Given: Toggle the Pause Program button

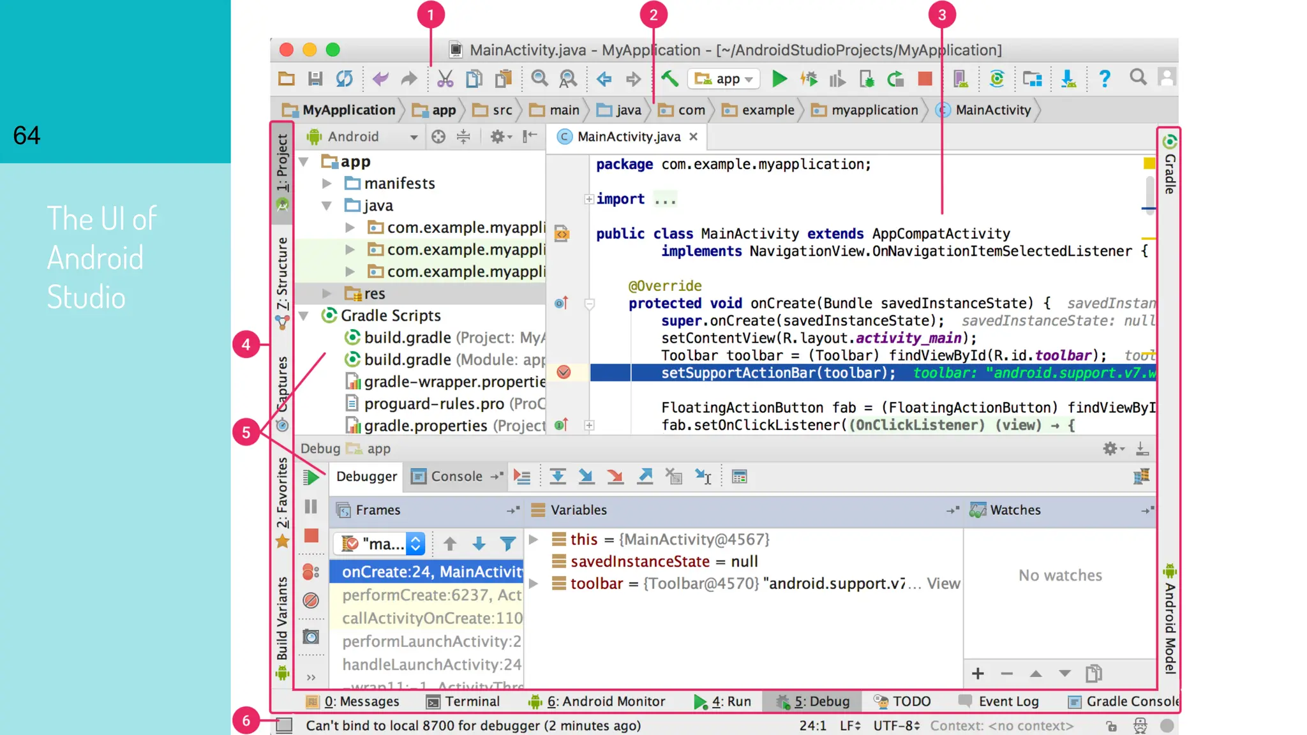Looking at the screenshot, I should point(311,507).
